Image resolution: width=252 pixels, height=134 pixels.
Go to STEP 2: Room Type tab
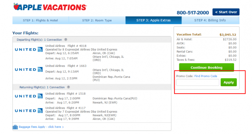pos(97,20)
